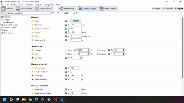Screen dimensions: 184x103
Task: Reset Filament type with undo arrow
Action: click(68, 68)
